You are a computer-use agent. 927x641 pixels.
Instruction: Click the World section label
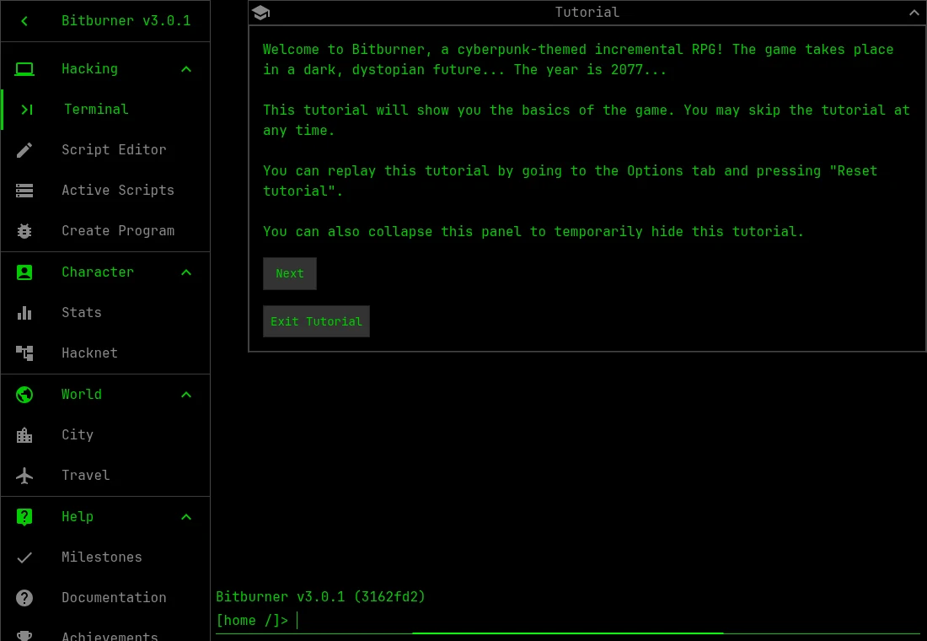tap(82, 395)
